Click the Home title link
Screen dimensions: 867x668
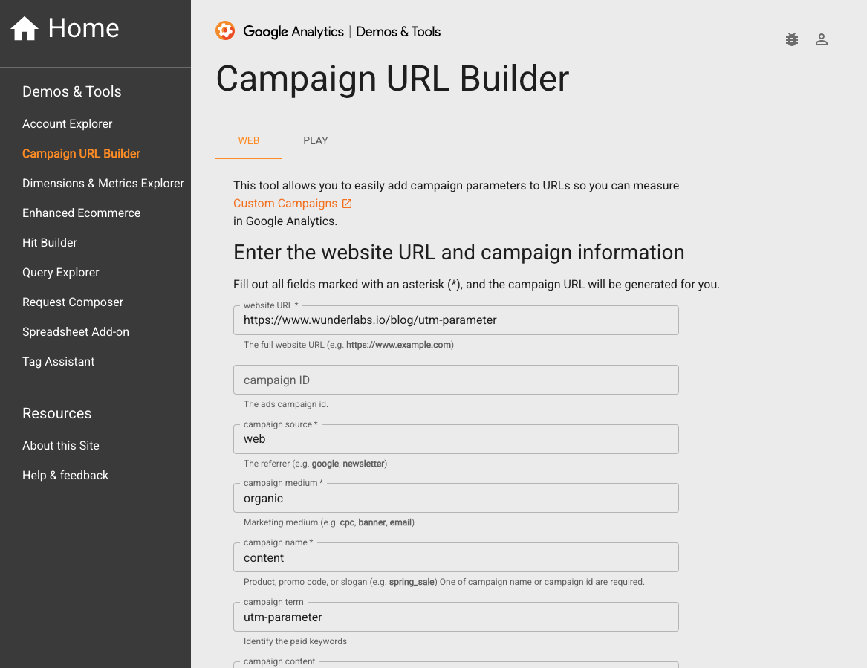tap(83, 28)
